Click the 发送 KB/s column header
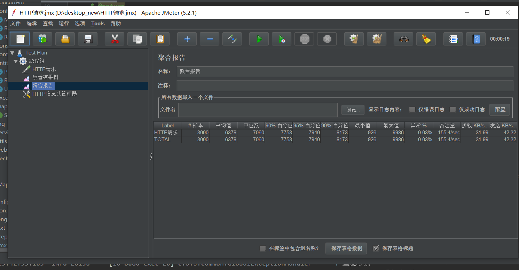 [503, 126]
